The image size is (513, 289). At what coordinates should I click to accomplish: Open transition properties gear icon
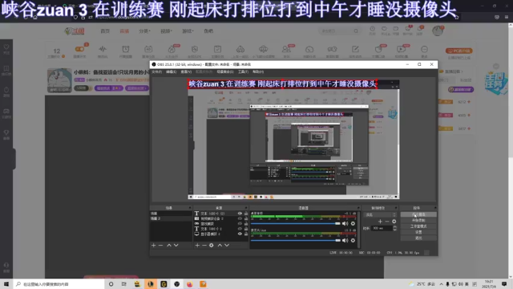pyautogui.click(x=394, y=222)
